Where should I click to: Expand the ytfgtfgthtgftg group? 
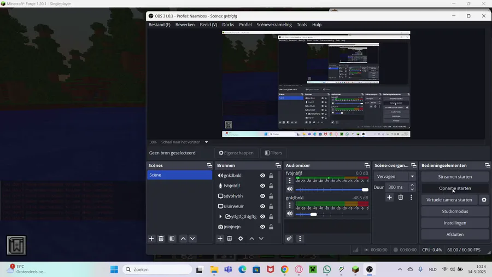(x=220, y=216)
